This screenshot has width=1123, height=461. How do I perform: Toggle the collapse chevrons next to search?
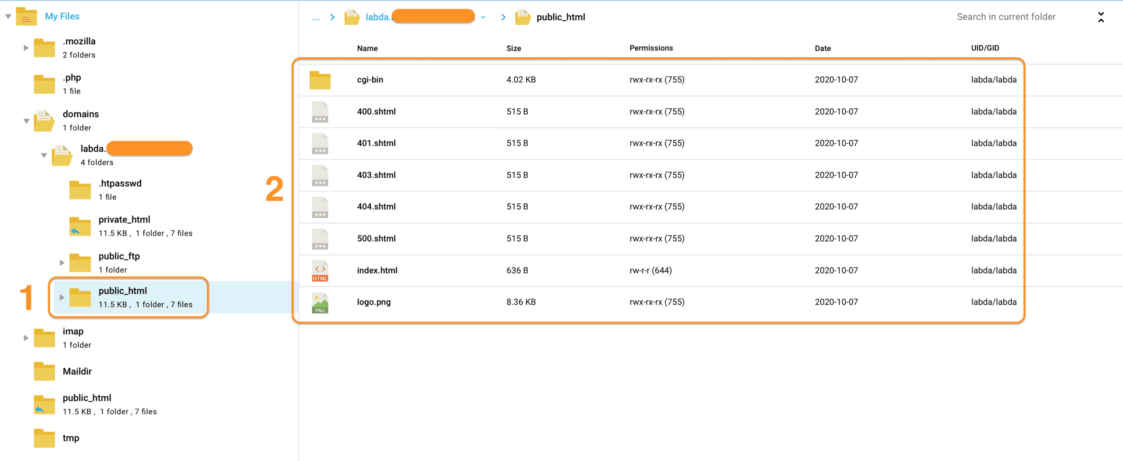pyautogui.click(x=1101, y=17)
